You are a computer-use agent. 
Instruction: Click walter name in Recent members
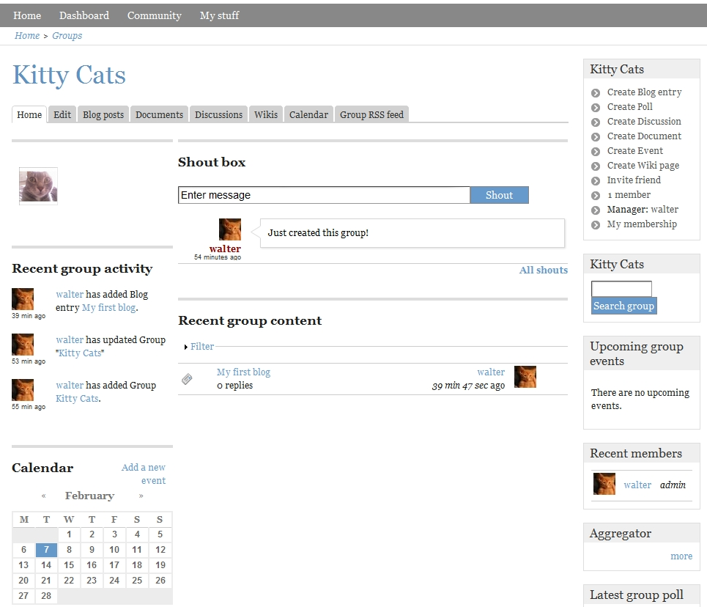[637, 485]
